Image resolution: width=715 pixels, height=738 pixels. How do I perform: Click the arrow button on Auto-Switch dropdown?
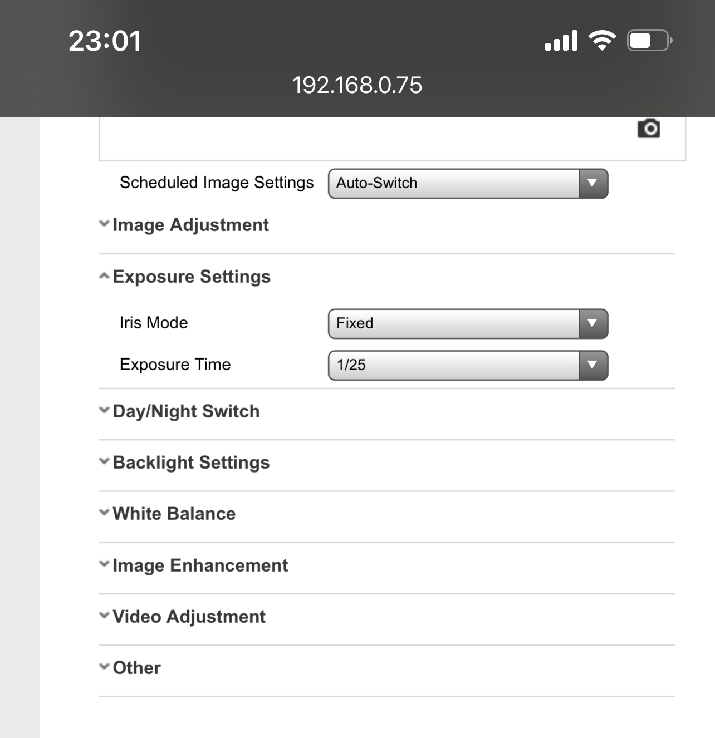coord(592,183)
